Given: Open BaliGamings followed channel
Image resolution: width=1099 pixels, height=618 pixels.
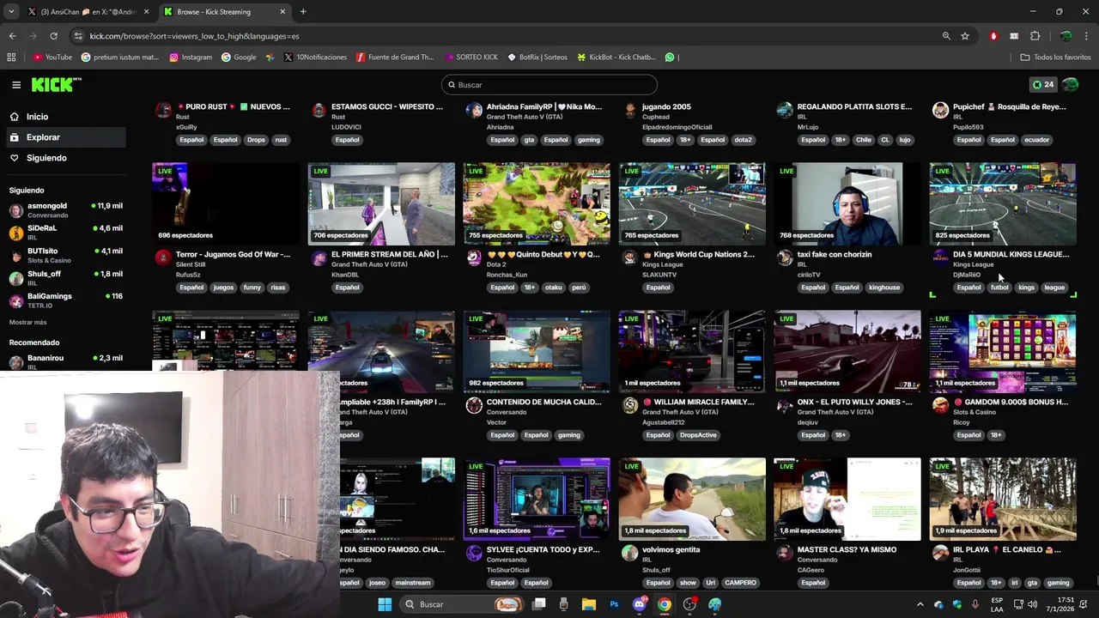Looking at the screenshot, I should (65, 300).
